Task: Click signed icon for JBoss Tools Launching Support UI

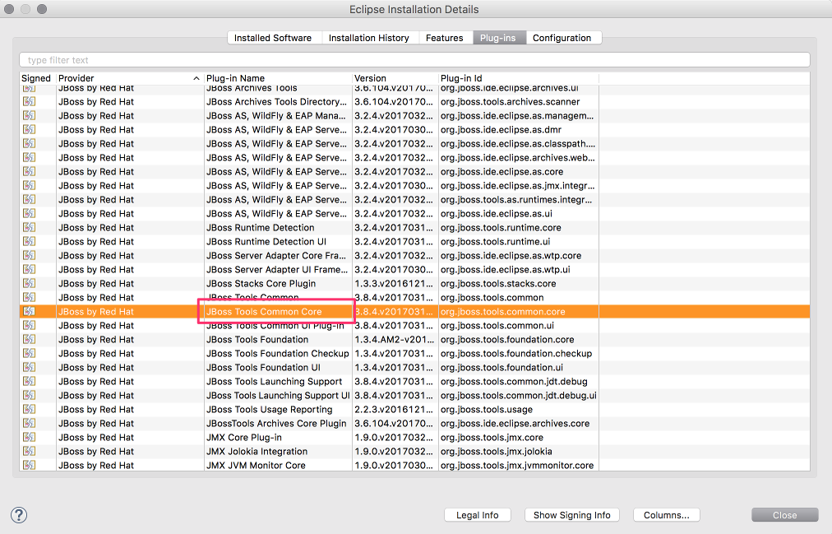Action: point(29,395)
